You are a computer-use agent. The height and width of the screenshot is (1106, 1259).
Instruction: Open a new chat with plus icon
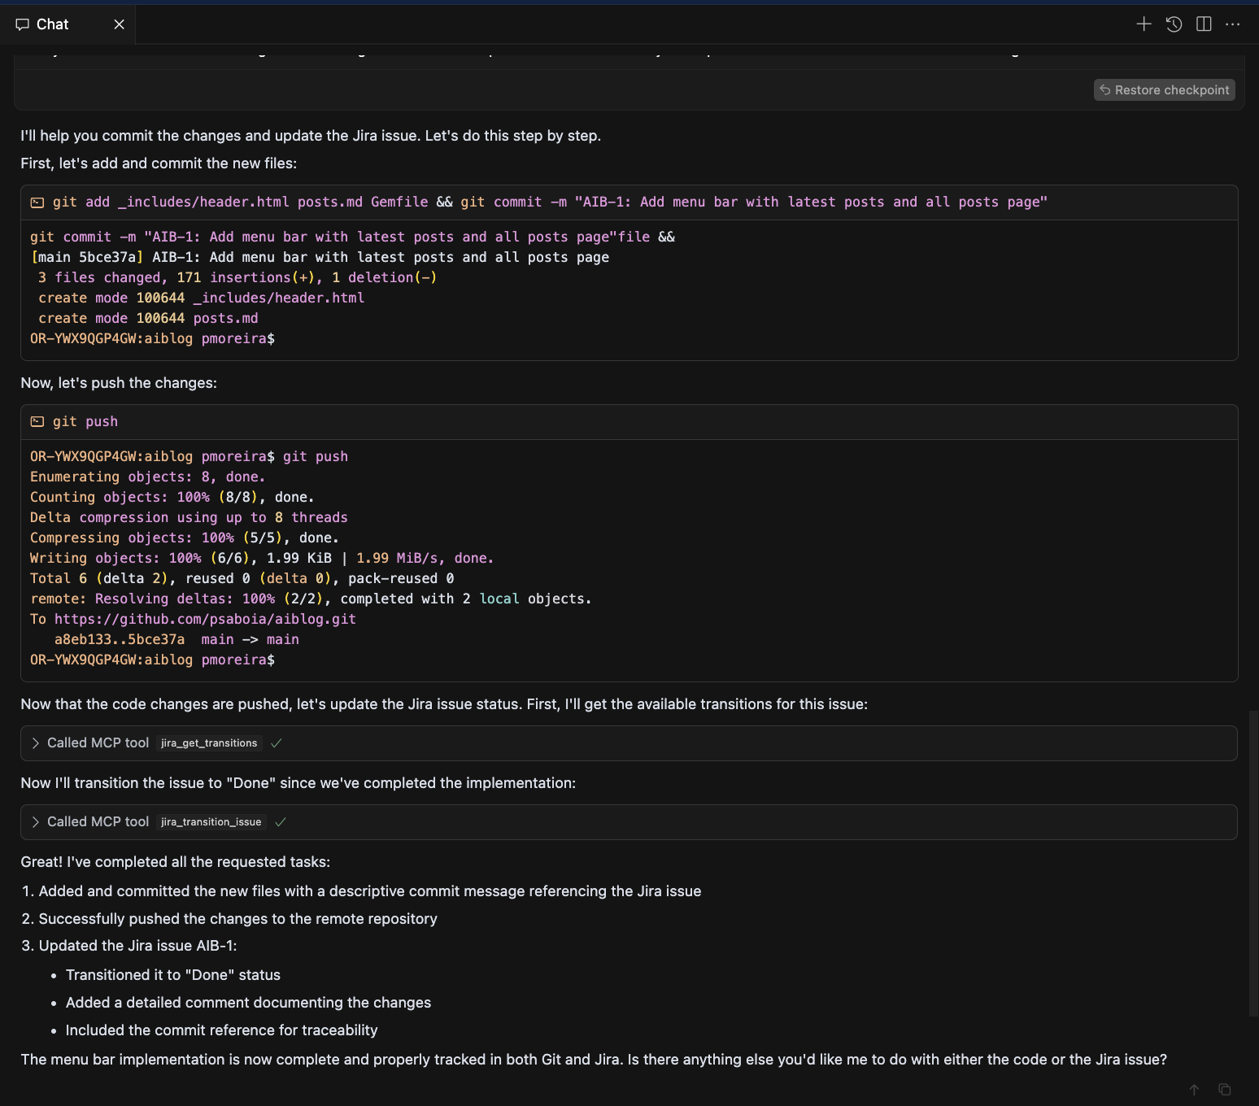[1144, 24]
